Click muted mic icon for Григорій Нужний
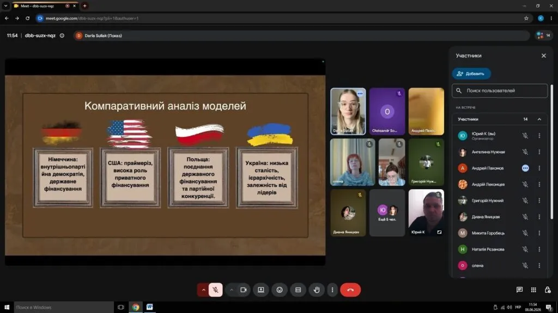558x313 pixels. click(525, 201)
